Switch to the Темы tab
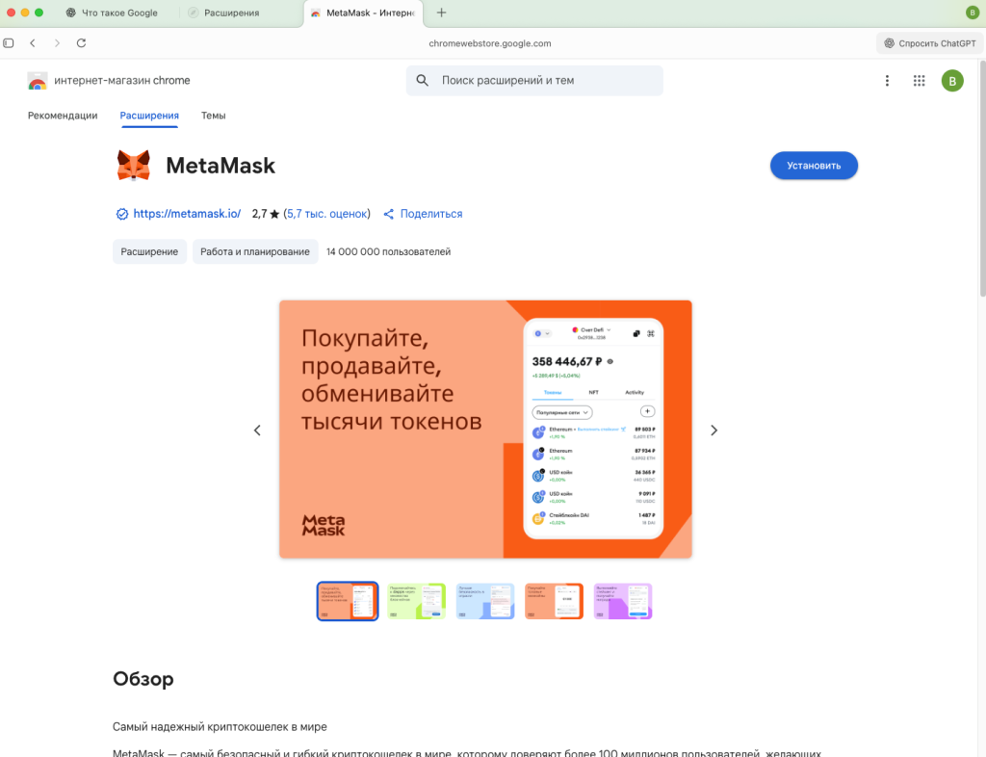 [213, 116]
